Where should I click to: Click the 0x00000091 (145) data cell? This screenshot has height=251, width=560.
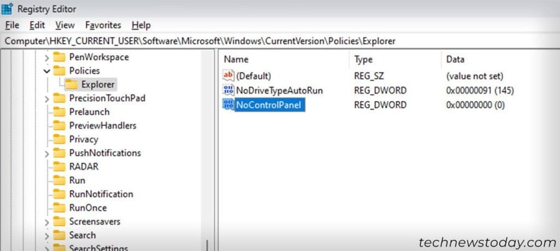pyautogui.click(x=480, y=91)
